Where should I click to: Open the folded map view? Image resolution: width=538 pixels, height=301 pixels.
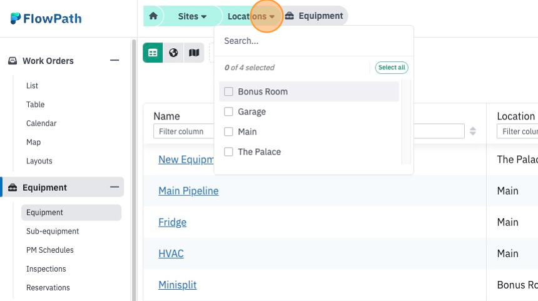coord(194,53)
